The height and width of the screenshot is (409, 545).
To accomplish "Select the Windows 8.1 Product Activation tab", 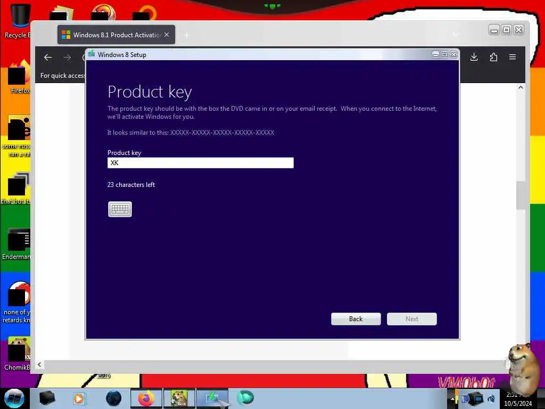I will [x=116, y=35].
